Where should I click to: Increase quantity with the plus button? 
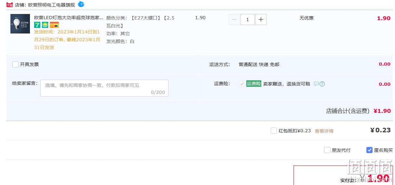[261, 20]
